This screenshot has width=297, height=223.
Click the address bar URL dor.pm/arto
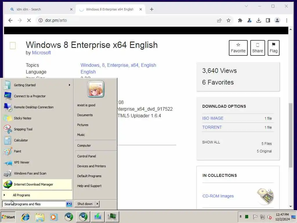tap(56, 20)
